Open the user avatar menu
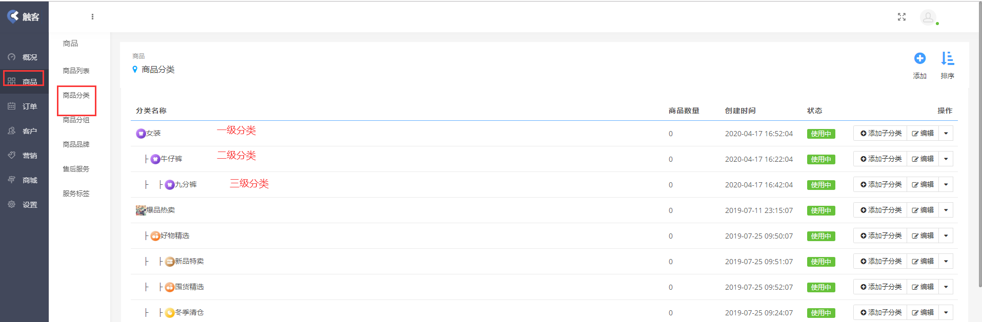 [928, 17]
